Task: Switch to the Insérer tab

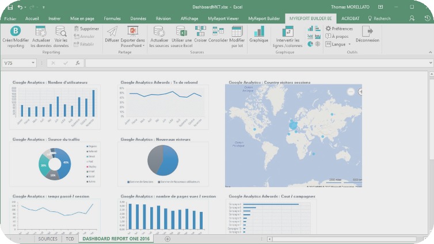Action: (54, 18)
